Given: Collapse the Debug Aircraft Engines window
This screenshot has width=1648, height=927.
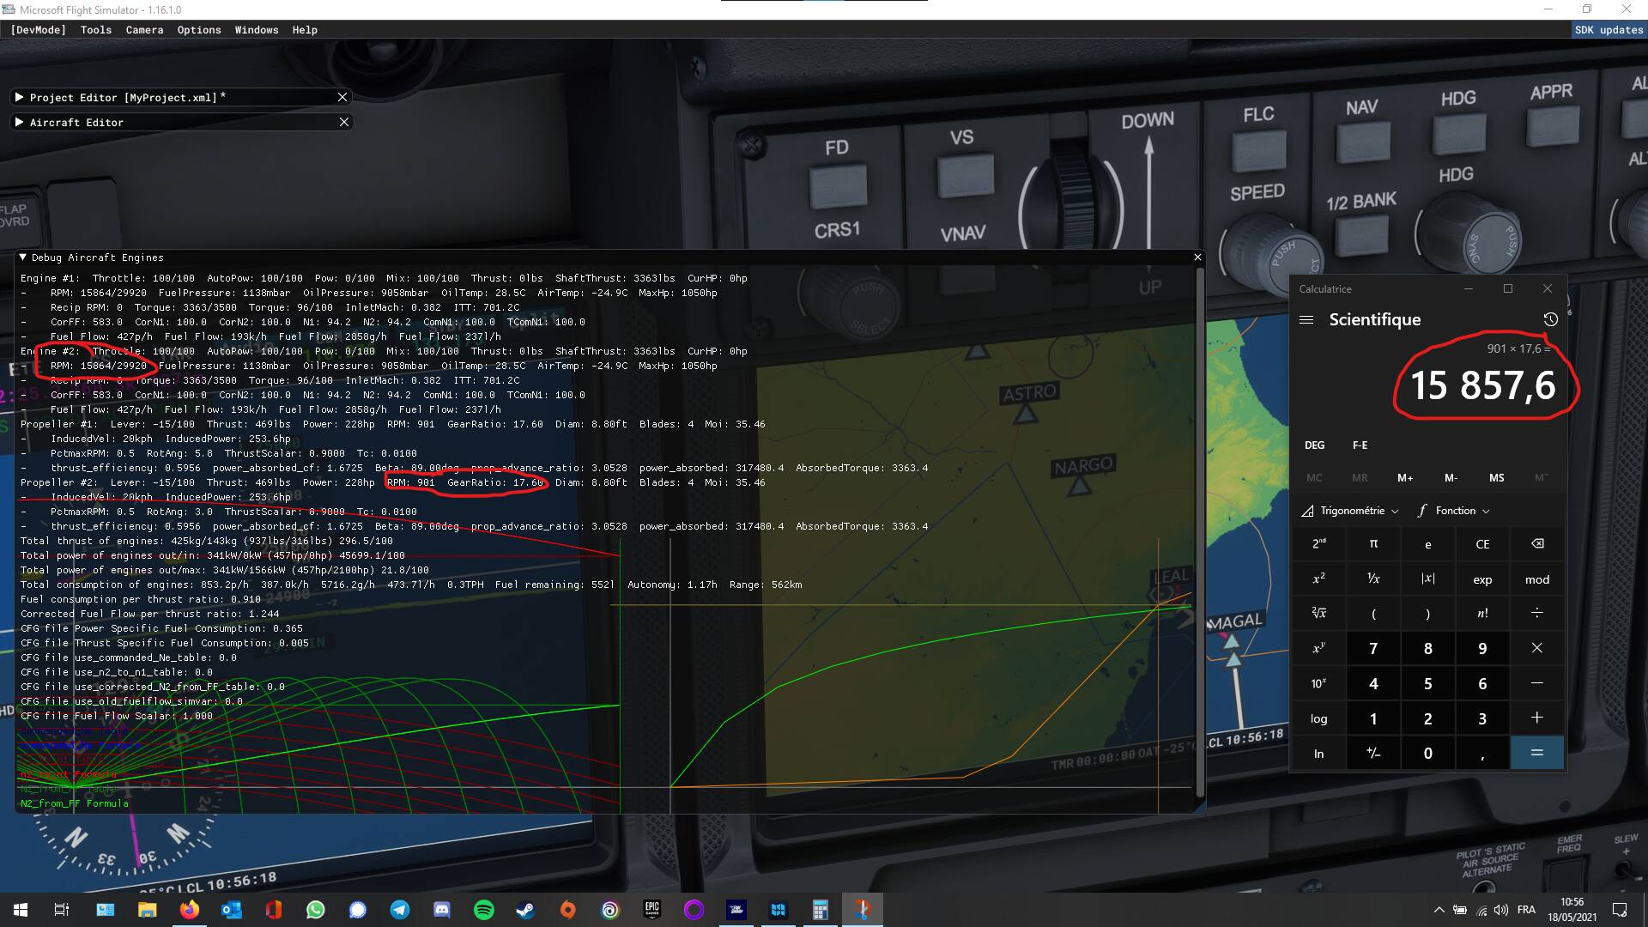Looking at the screenshot, I should (x=23, y=257).
